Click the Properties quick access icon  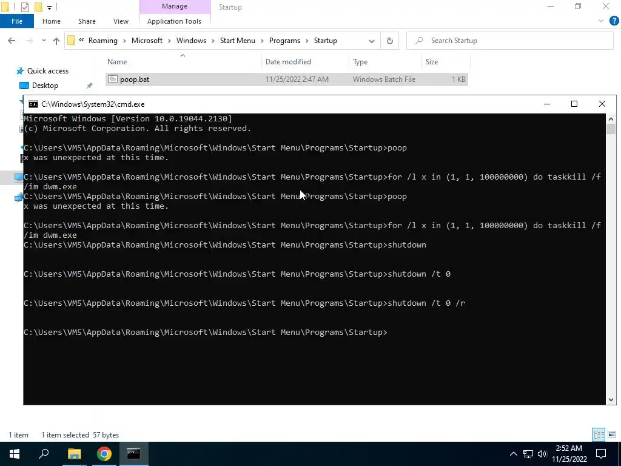24,7
